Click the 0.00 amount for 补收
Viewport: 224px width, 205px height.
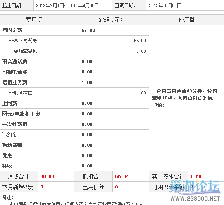[87, 166]
